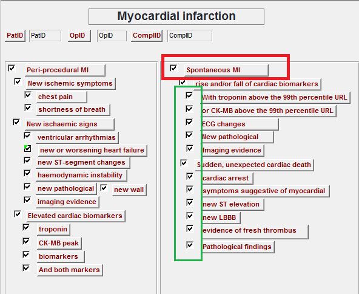Screen dimensions: 359x294
Task: Uncheck the cardiac arrest checkbox
Action: (x=190, y=176)
